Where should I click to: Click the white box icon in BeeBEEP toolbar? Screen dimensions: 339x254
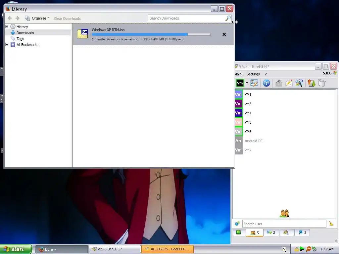[x=322, y=83]
